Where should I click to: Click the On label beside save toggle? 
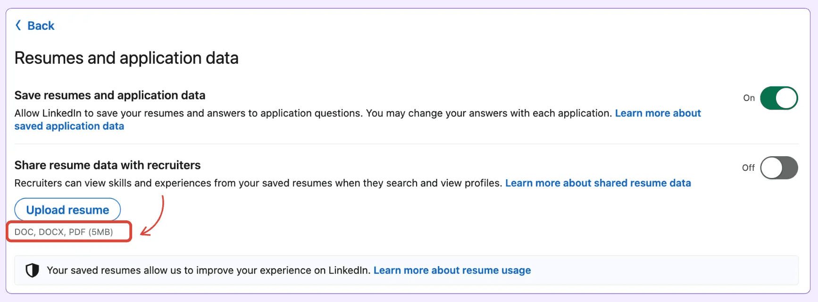pyautogui.click(x=749, y=98)
